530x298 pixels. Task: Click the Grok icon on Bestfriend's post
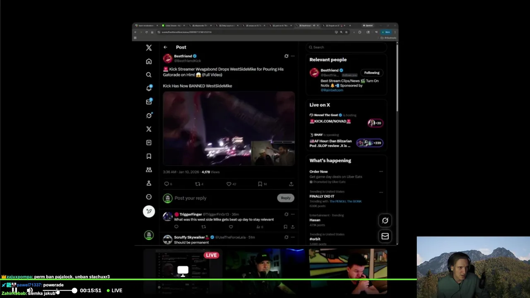point(286,56)
